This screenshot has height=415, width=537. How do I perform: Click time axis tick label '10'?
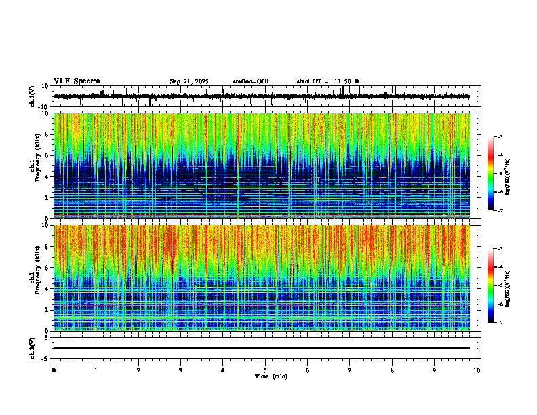[477, 370]
